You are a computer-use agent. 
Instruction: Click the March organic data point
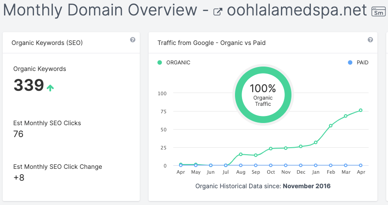[x=346, y=116]
